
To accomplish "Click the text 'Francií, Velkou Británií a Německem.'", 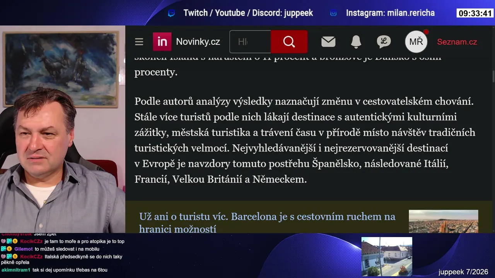I will click(220, 179).
